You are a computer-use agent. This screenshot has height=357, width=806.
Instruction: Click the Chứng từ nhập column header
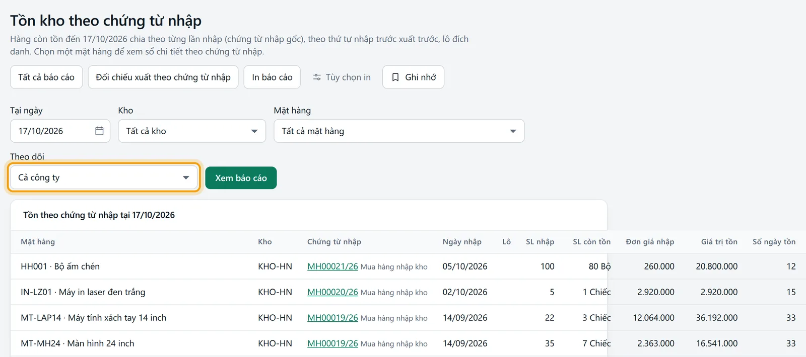334,242
